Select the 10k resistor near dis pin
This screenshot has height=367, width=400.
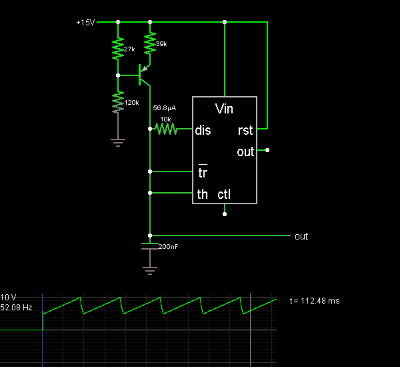[166, 129]
